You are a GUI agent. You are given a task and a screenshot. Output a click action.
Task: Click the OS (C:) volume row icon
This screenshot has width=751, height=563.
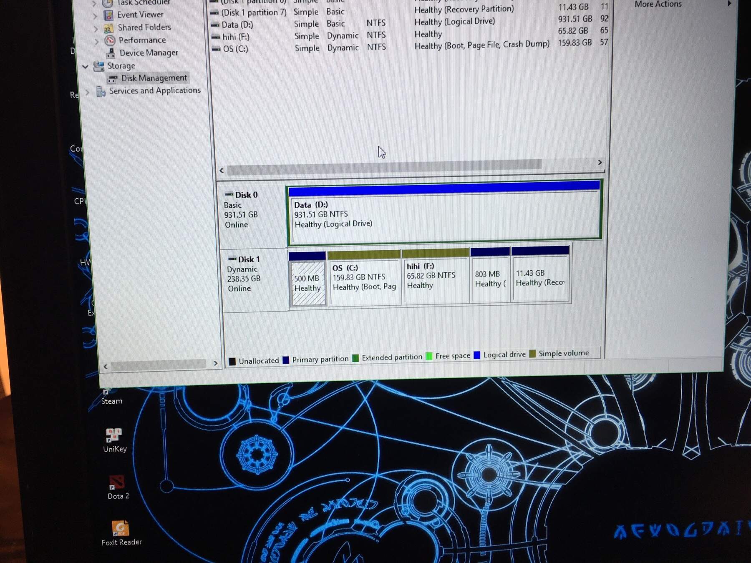pos(217,49)
